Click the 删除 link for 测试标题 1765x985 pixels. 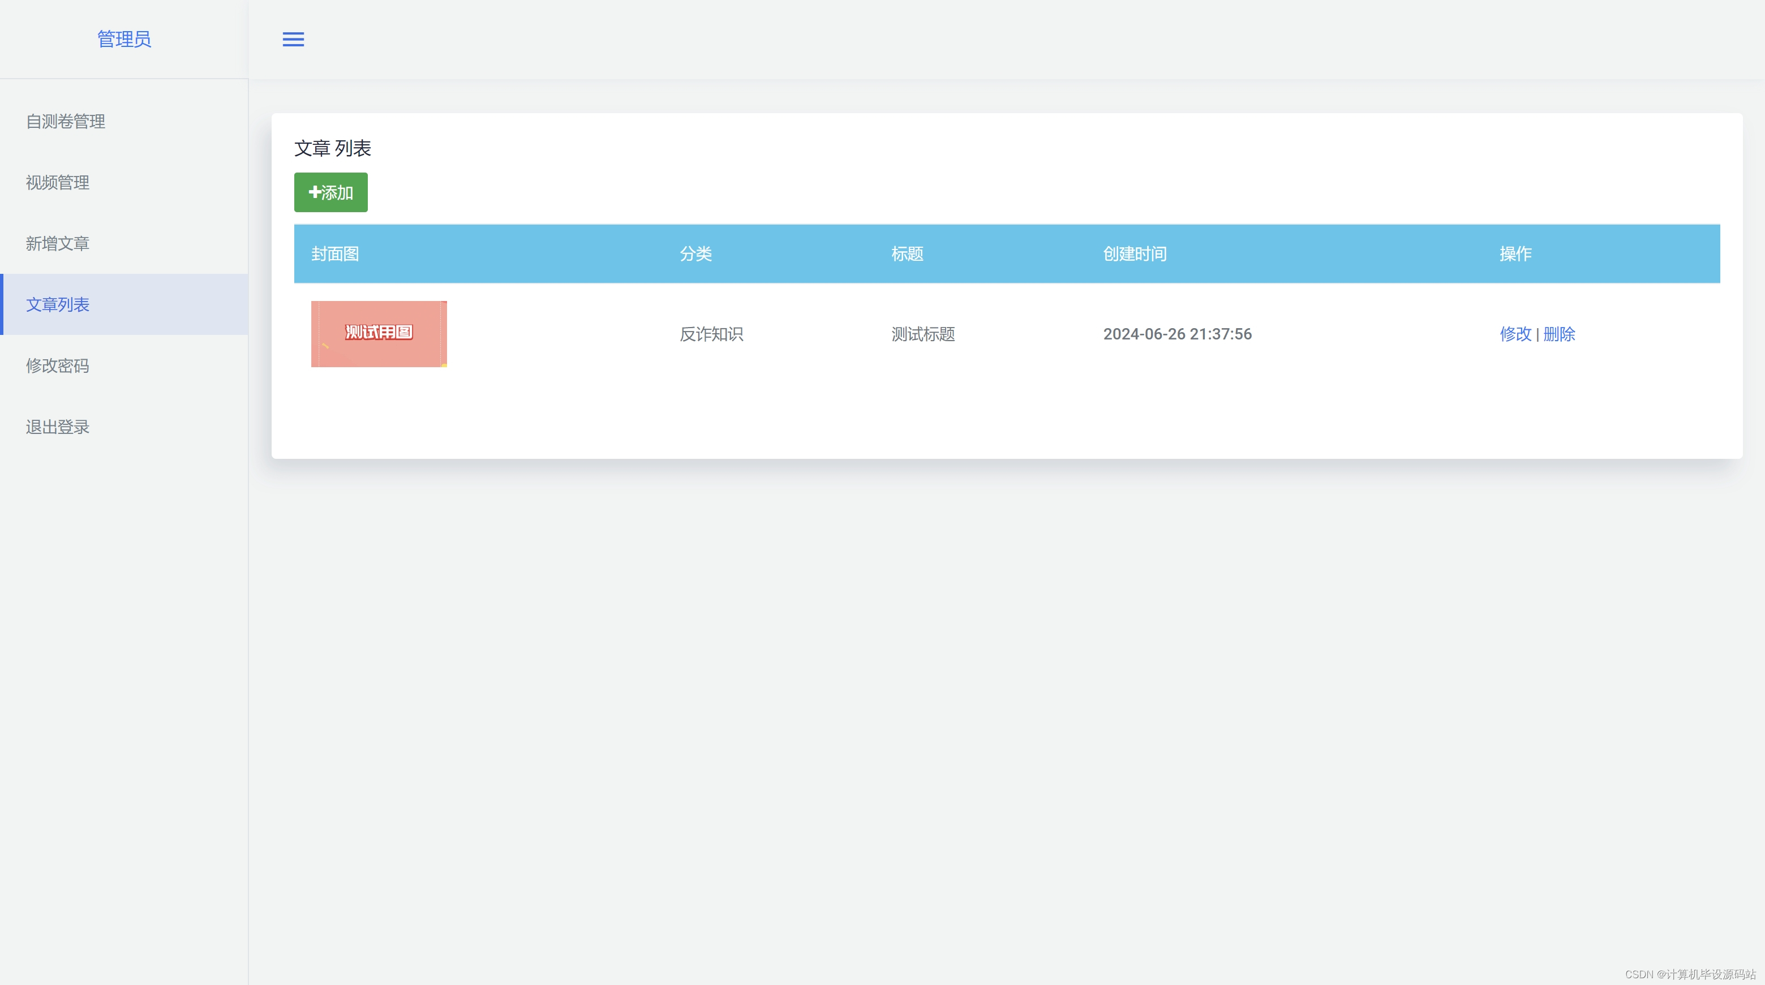[1559, 334]
